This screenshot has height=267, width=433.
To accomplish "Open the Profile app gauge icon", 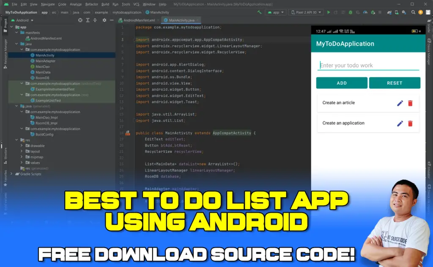I will coord(365,12).
